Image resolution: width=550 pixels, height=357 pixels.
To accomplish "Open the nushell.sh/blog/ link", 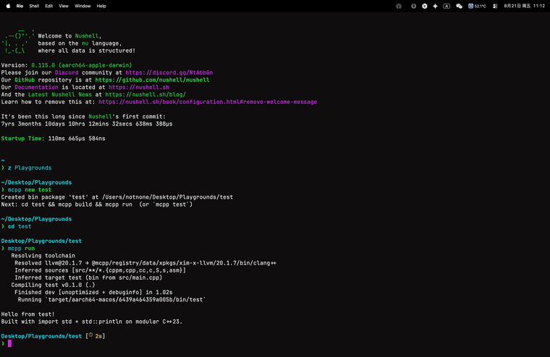I will pyautogui.click(x=145, y=95).
